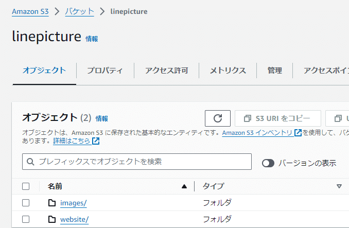Open the タイプ column sort triangle
The height and width of the screenshot is (228, 349).
click(339, 186)
